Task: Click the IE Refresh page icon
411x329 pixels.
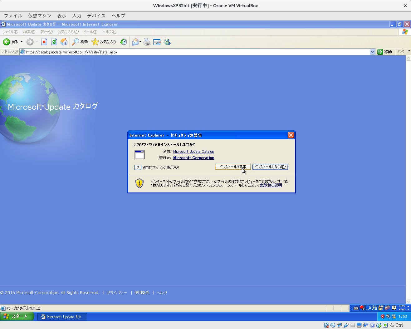Action: 54,42
